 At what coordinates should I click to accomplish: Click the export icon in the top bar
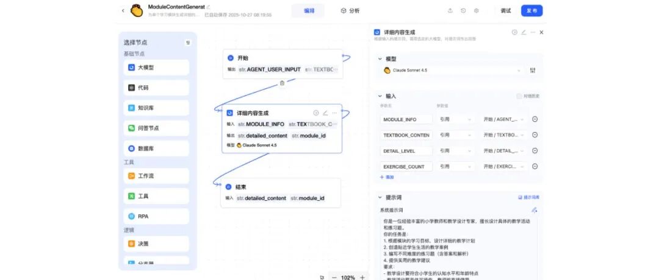click(450, 11)
